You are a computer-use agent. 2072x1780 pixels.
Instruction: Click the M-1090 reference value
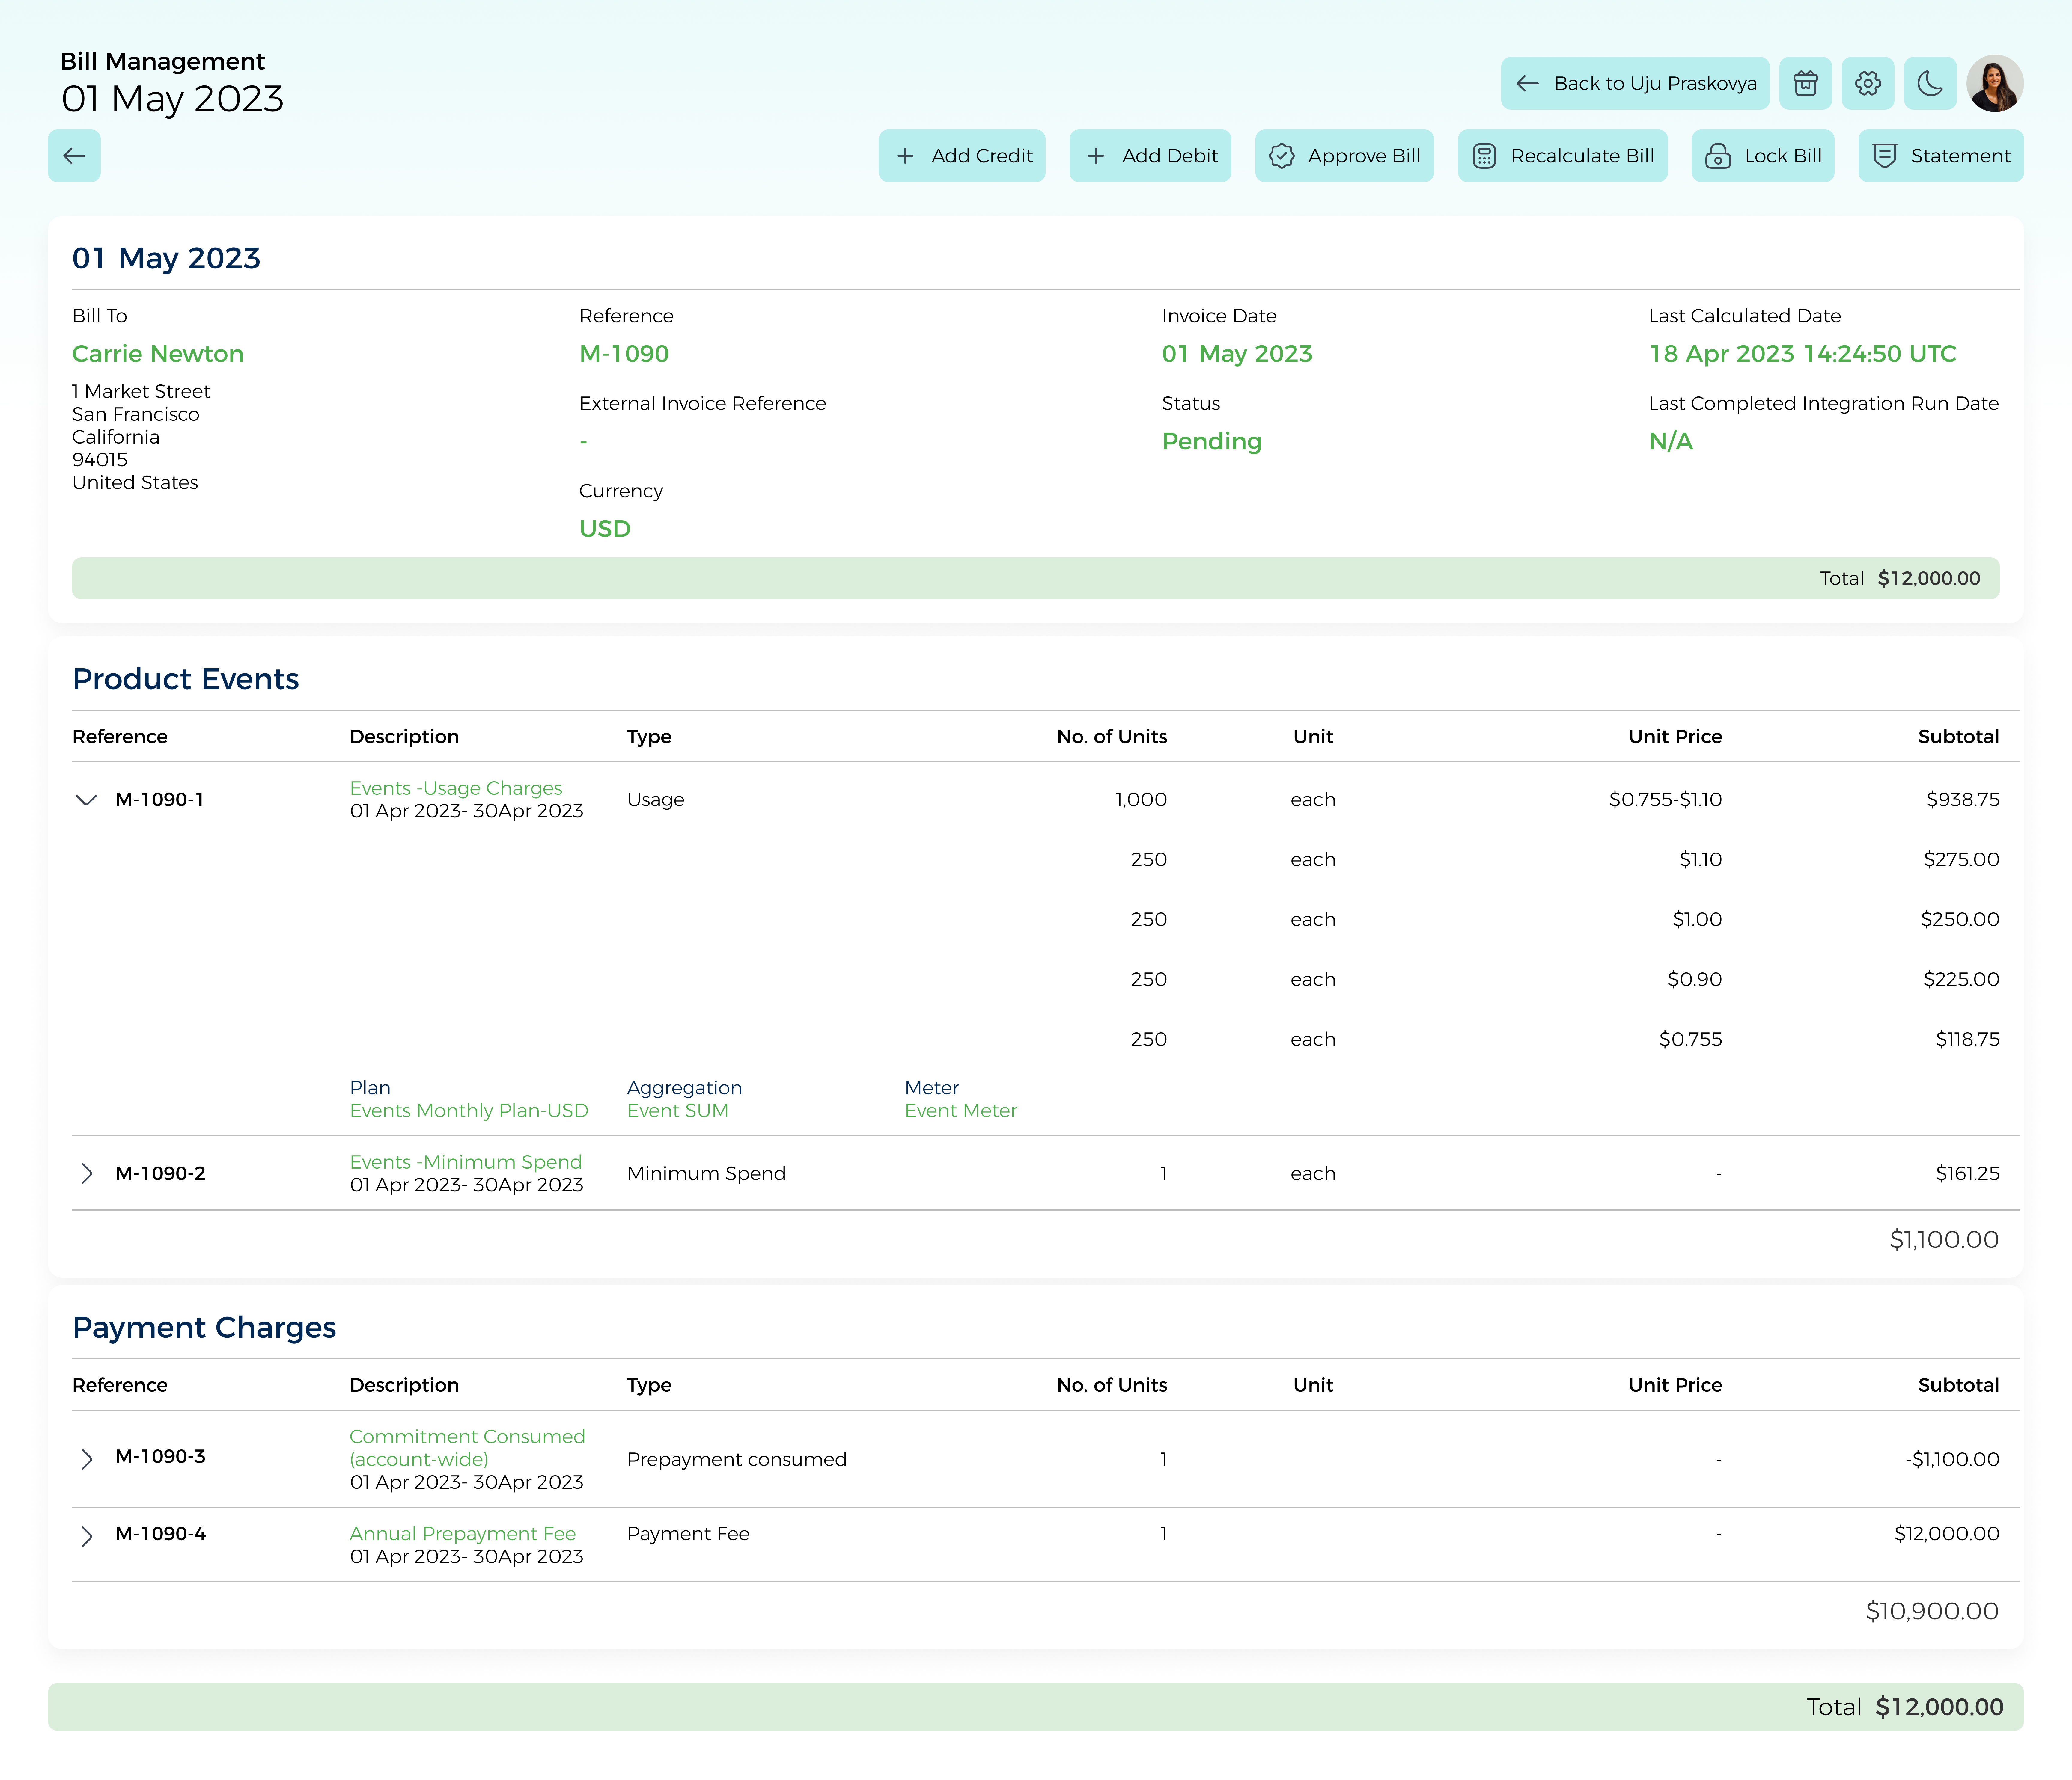(x=624, y=354)
